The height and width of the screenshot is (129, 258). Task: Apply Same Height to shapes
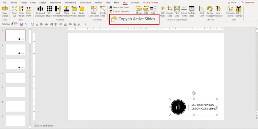pos(21,11)
